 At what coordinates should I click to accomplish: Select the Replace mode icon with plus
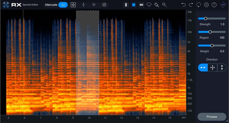coord(73,5)
